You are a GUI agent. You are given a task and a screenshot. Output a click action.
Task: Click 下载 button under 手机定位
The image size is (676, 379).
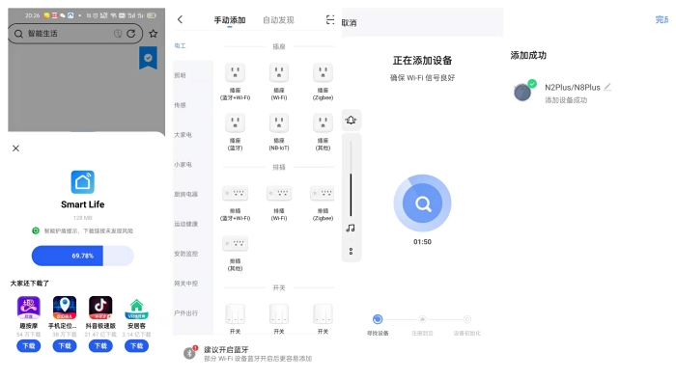(65, 346)
